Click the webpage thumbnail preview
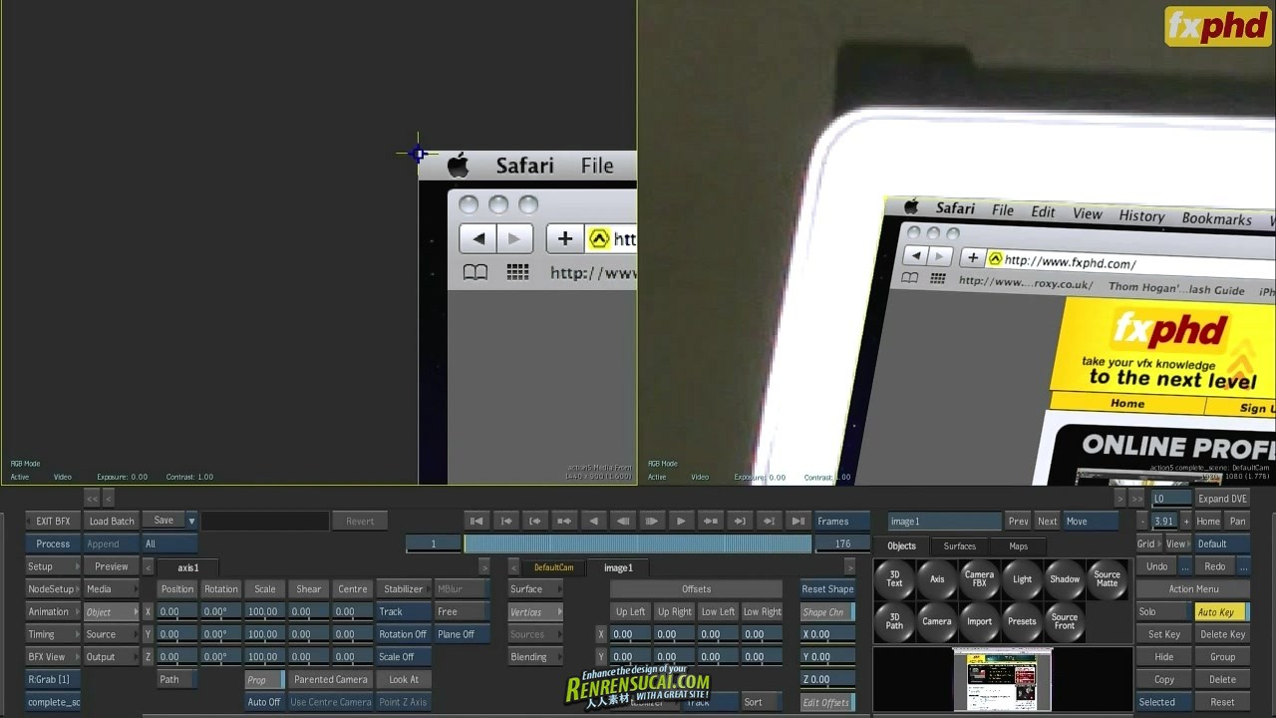 tap(1002, 680)
